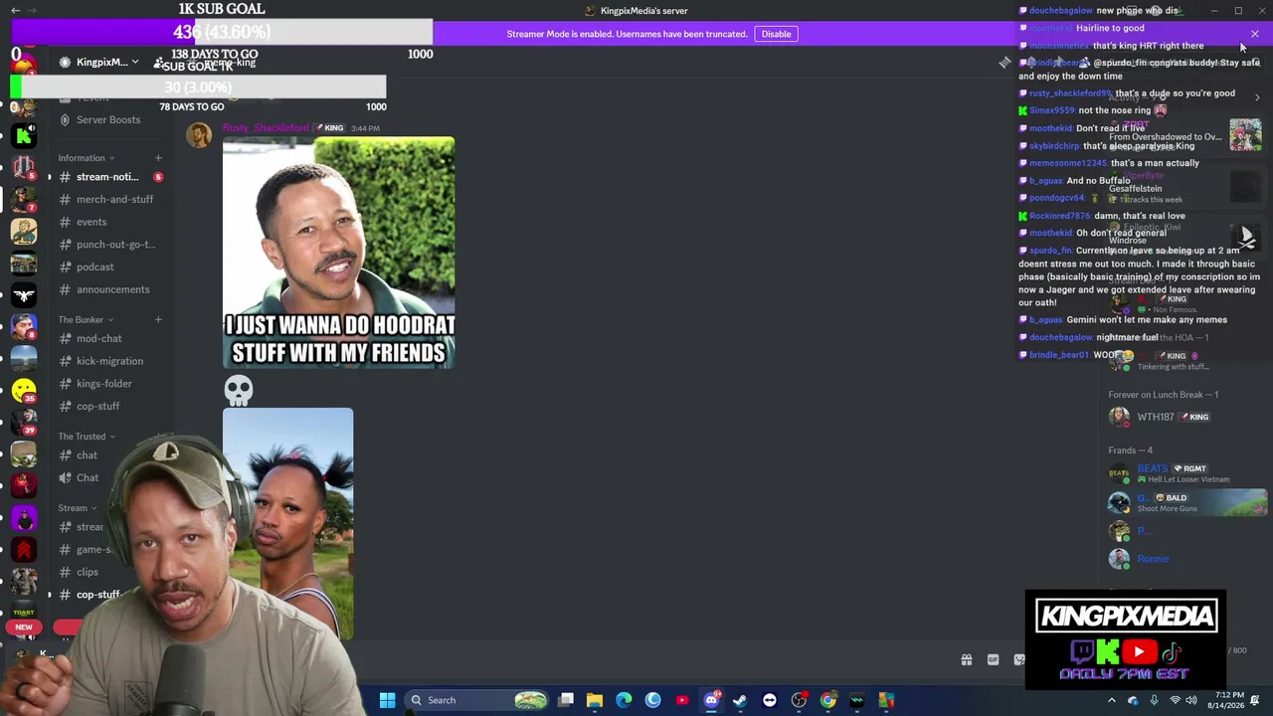Open Task View on the taskbar

tap(566, 700)
